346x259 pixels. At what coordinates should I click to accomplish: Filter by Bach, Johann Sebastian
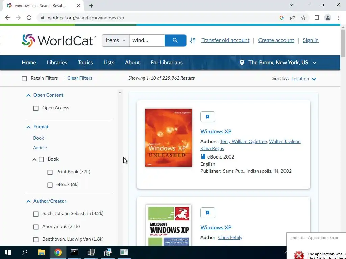point(36,214)
